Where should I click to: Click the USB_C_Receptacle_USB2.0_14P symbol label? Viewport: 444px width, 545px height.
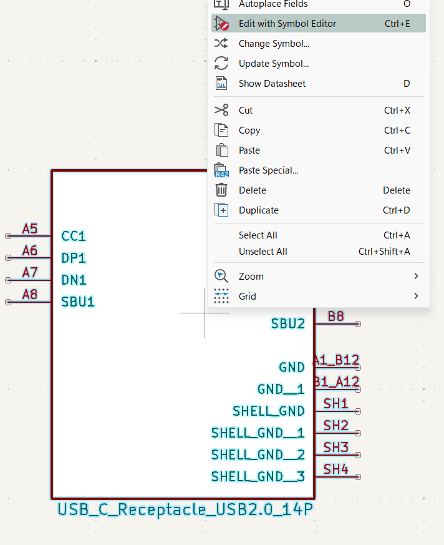coord(185,509)
